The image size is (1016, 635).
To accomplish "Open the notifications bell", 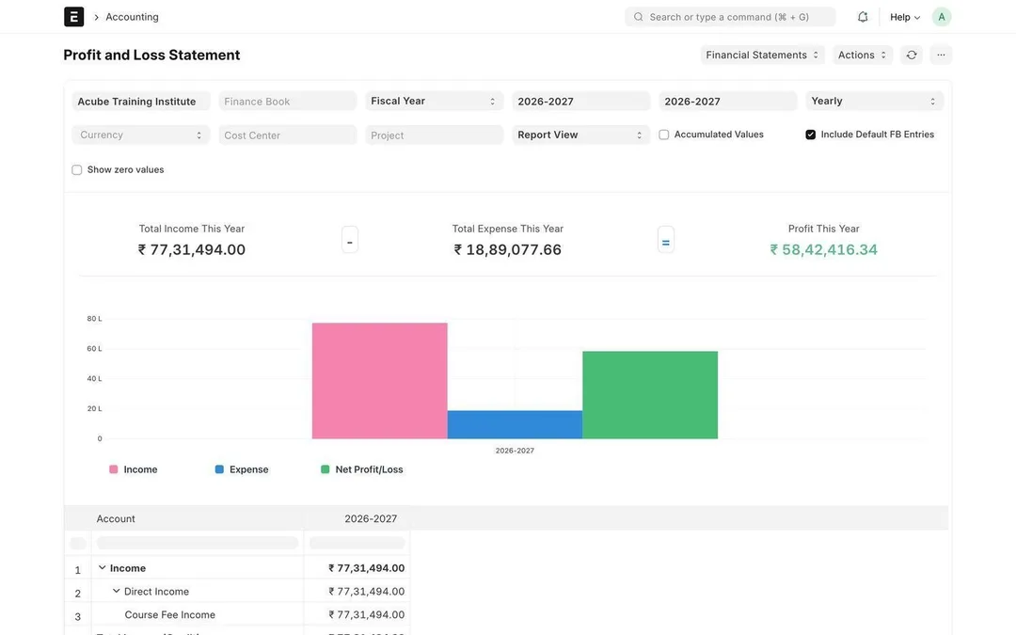I will pyautogui.click(x=863, y=17).
